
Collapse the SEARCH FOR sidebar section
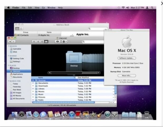(8, 81)
